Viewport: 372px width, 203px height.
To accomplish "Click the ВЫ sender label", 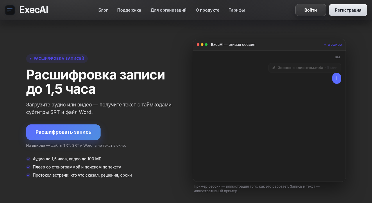I will [337, 57].
